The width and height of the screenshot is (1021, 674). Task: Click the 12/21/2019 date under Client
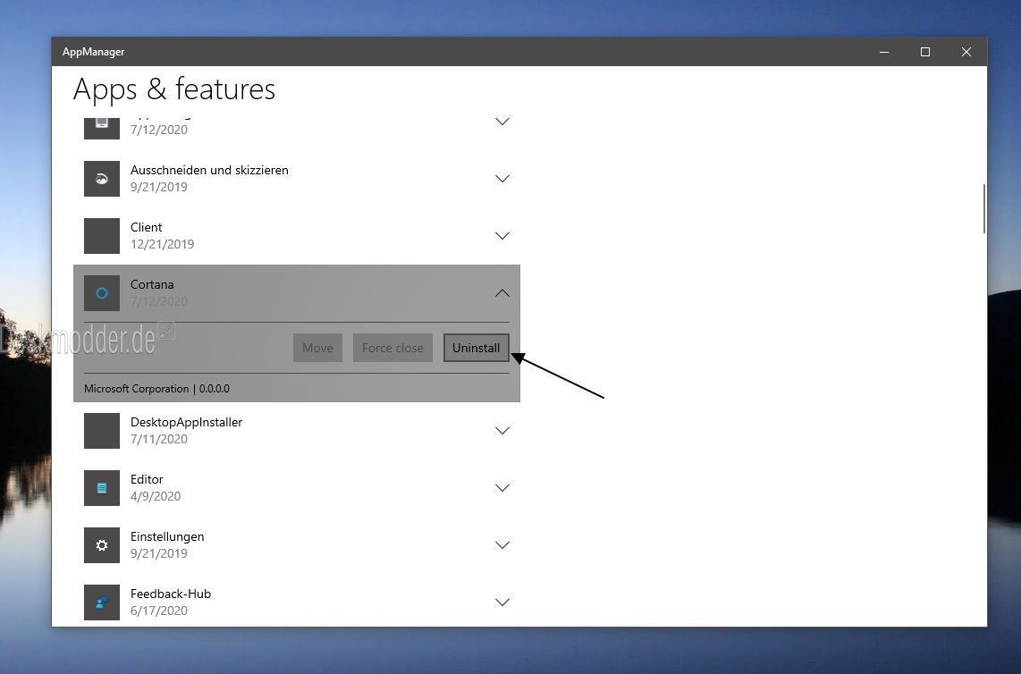(x=162, y=244)
